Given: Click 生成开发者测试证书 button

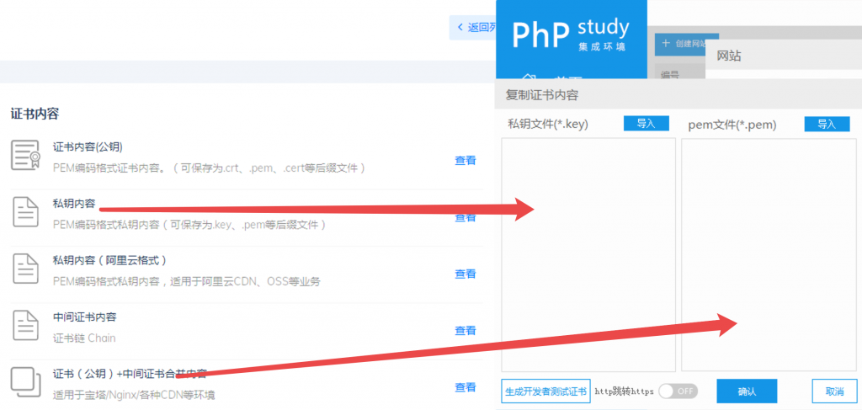Looking at the screenshot, I should point(545,391).
